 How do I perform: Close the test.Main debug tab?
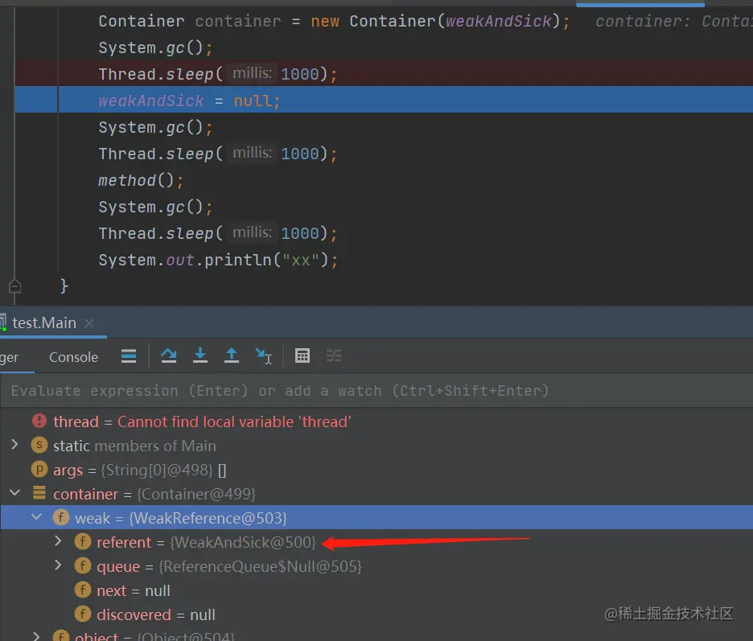(x=88, y=323)
